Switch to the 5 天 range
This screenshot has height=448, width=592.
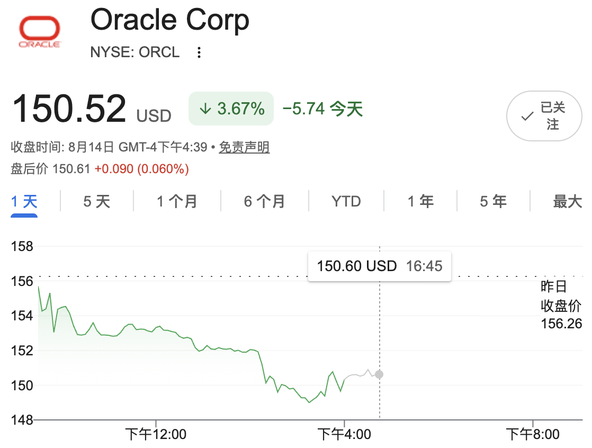coord(97,202)
